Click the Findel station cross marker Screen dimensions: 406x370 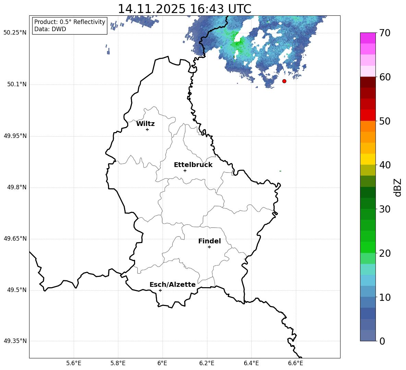pyautogui.click(x=209, y=247)
